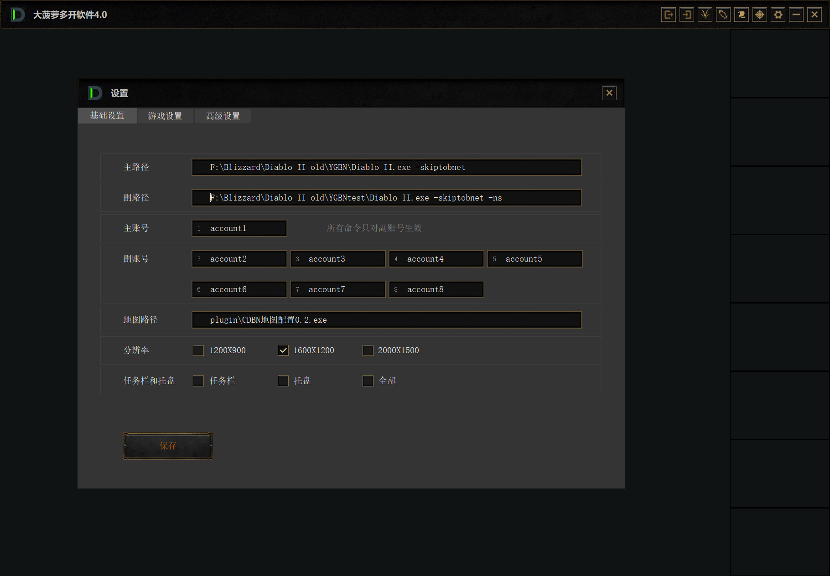Close the 设置 dialog with X
Viewport: 830px width, 576px height.
click(x=609, y=93)
